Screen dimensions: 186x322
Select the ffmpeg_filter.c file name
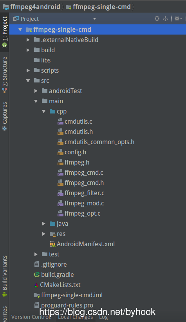point(85,193)
